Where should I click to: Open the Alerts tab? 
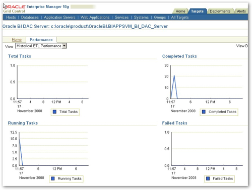point(241,11)
